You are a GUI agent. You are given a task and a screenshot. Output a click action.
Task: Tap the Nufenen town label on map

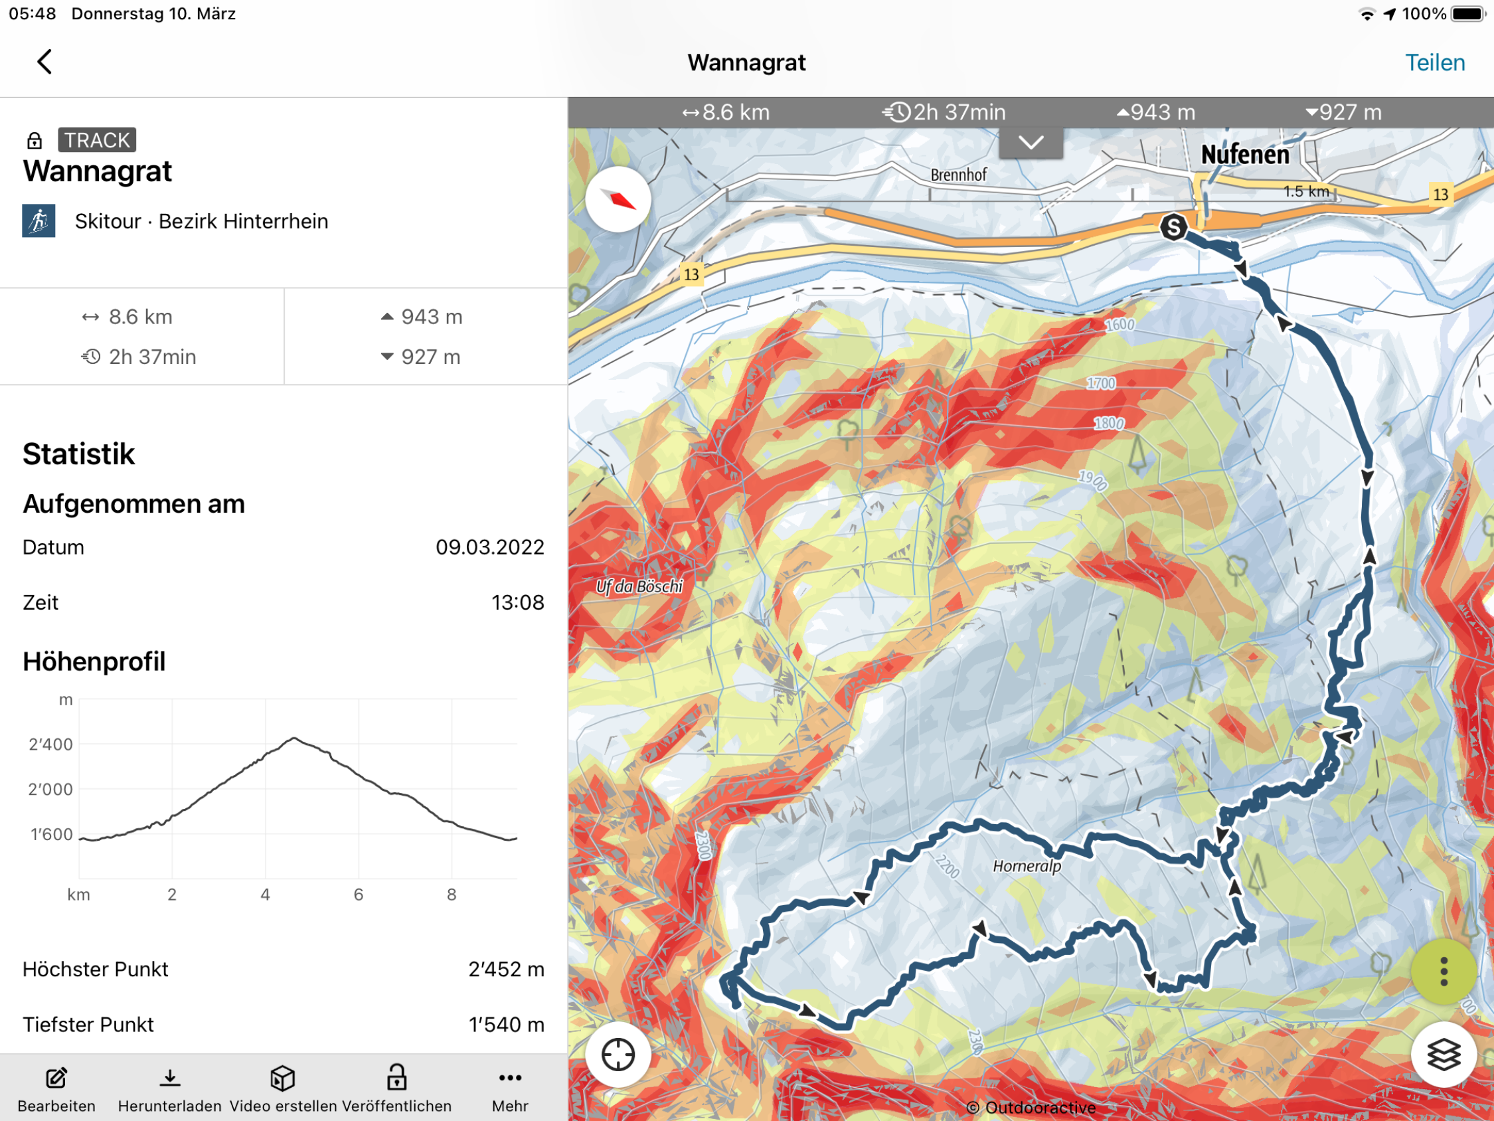pos(1245,155)
